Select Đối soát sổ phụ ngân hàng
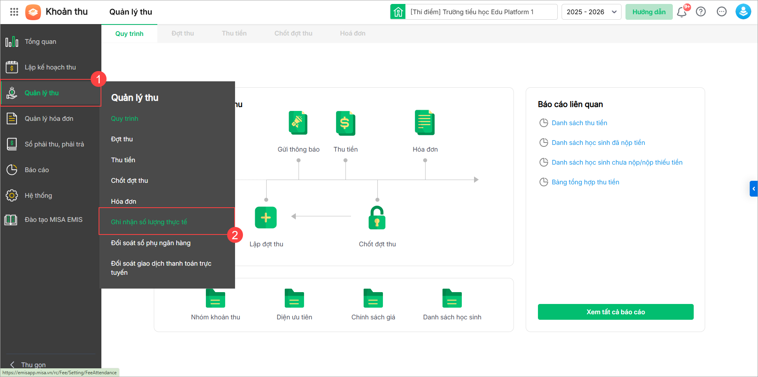758x377 pixels. pyautogui.click(x=151, y=243)
